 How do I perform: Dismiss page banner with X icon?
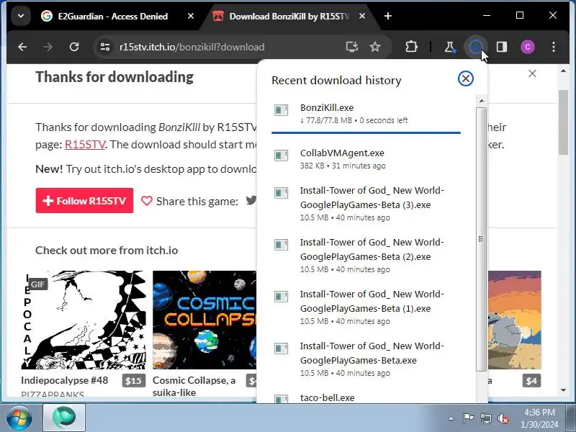pyautogui.click(x=532, y=73)
